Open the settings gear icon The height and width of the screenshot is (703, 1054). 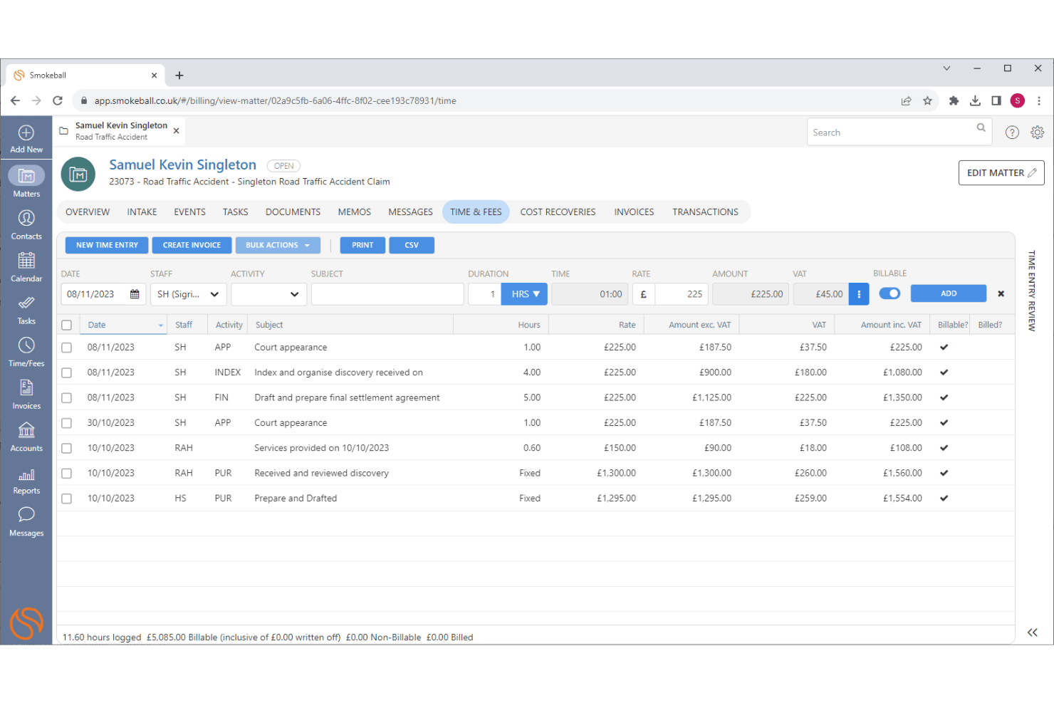pyautogui.click(x=1038, y=132)
